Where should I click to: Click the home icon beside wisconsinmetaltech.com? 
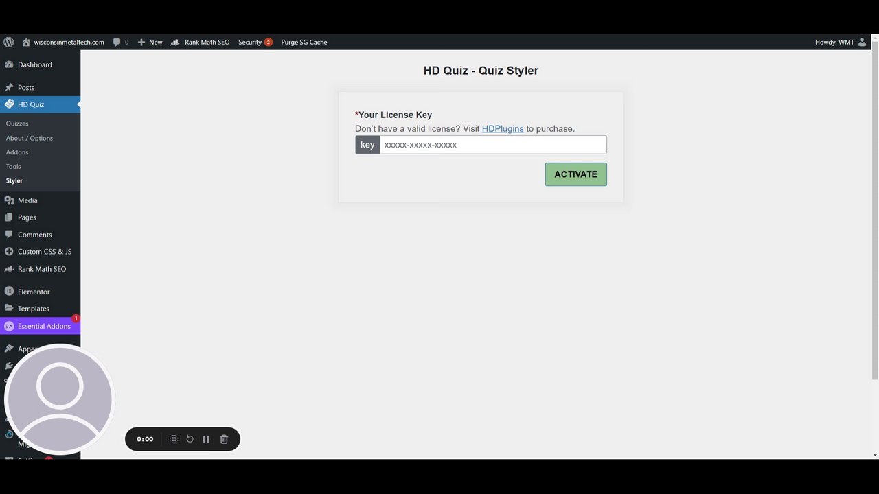click(26, 42)
